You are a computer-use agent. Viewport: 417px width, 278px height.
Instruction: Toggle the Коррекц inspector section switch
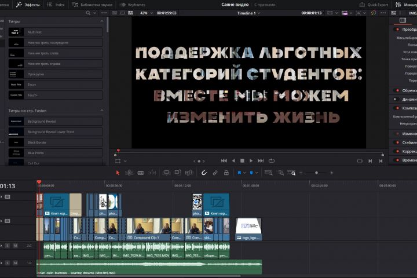pyautogui.click(x=397, y=151)
